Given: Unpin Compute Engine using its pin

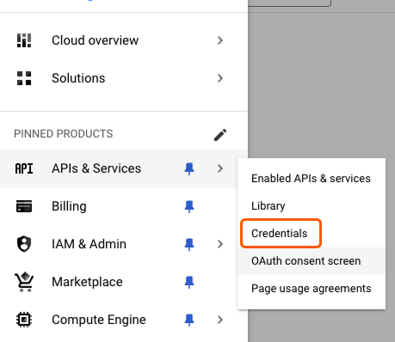Looking at the screenshot, I should click(189, 320).
